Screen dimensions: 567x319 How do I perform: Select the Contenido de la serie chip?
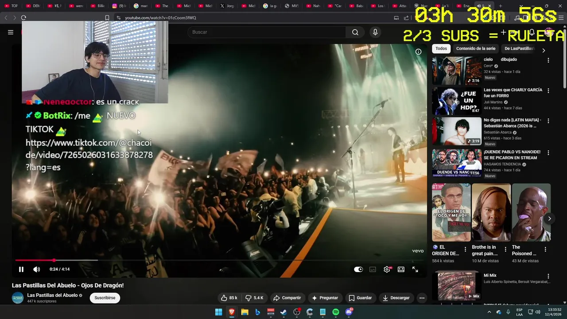coord(476,49)
